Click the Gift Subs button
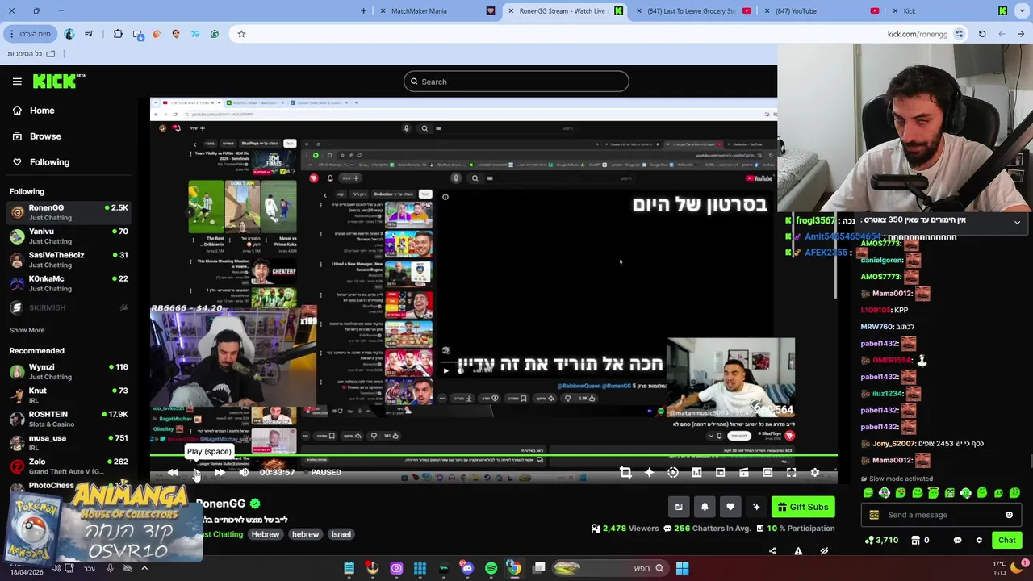This screenshot has height=581, width=1033. [803, 507]
